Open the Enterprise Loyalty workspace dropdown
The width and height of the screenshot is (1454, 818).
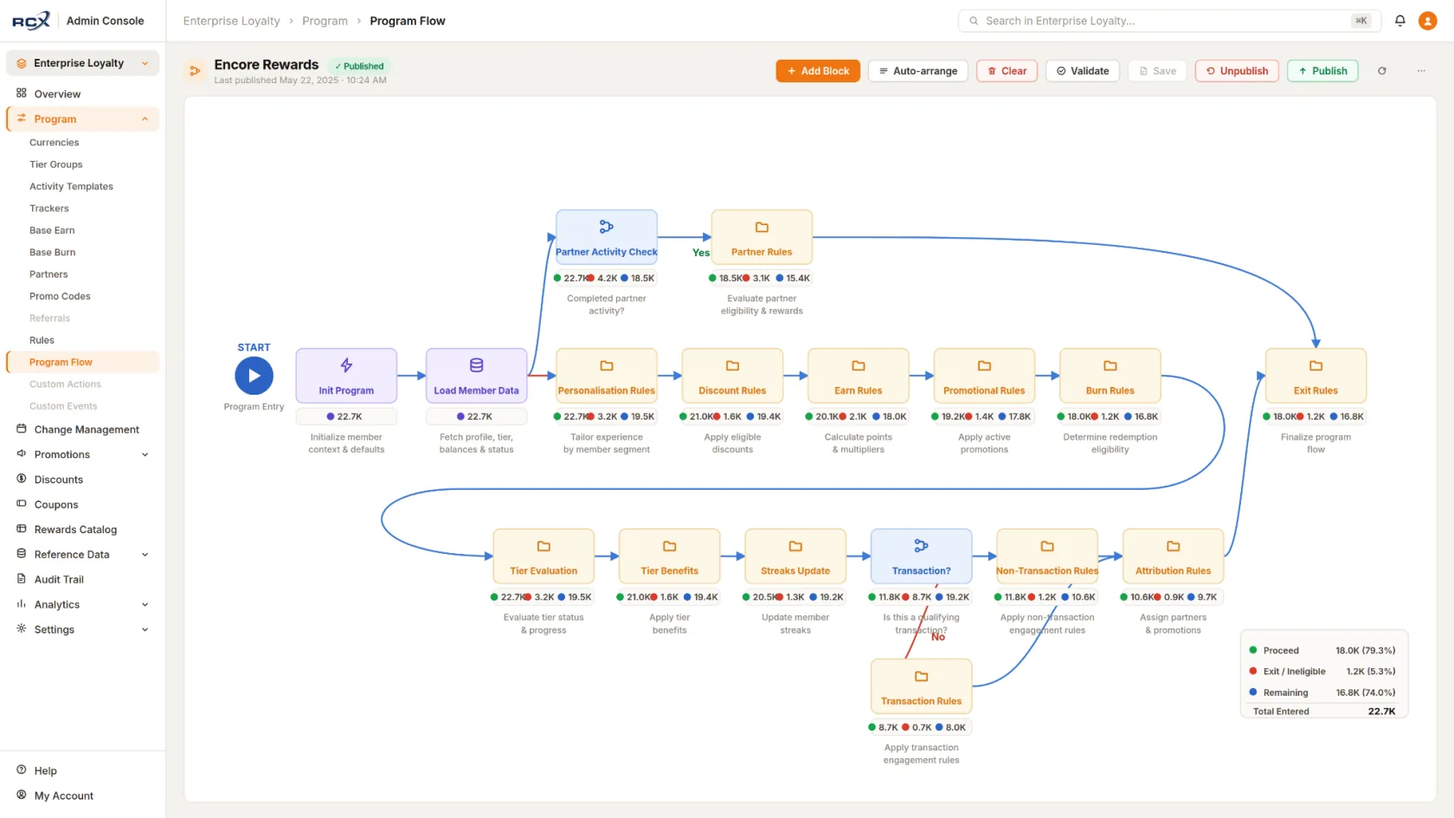tap(82, 63)
